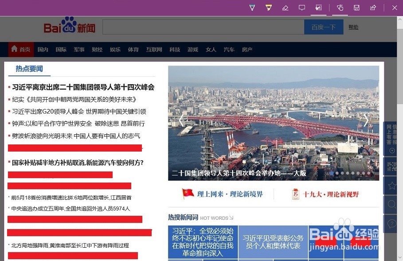
Task: Choose the eraser tool
Action: [x=285, y=8]
